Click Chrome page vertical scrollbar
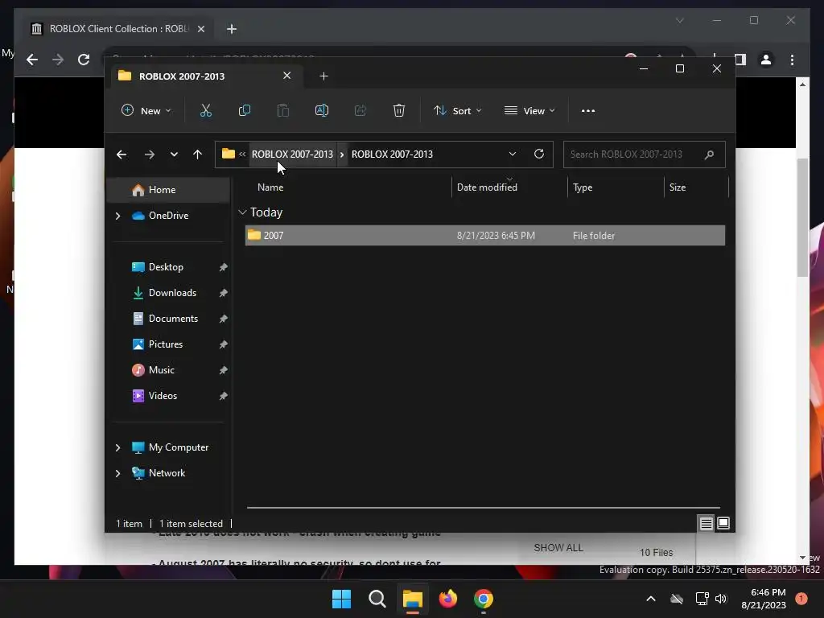824x618 pixels. [802, 217]
